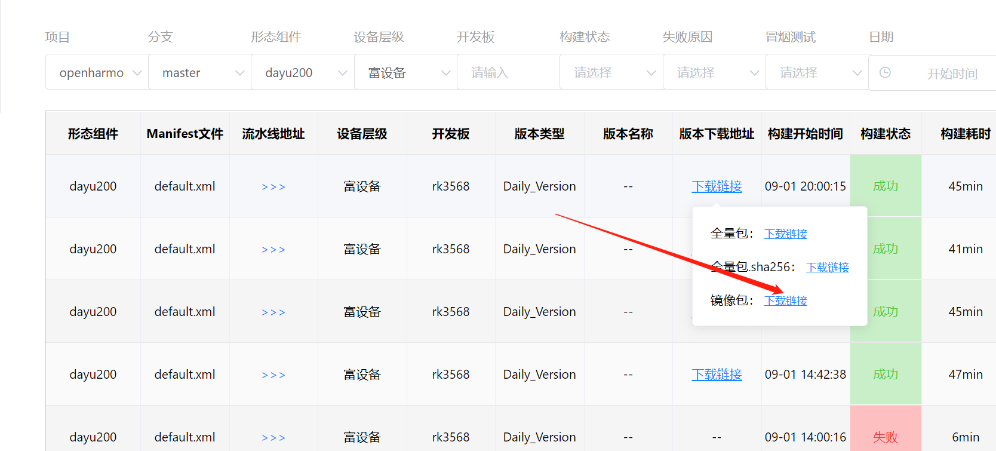Click the 流水线地址 column header

coord(273,134)
